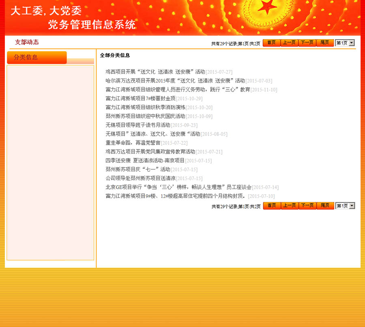Select the 分类信息 sidebar tab
The height and width of the screenshot is (327, 365).
[36, 57]
